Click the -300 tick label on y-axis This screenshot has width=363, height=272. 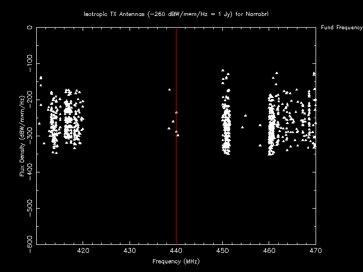[x=30, y=136]
